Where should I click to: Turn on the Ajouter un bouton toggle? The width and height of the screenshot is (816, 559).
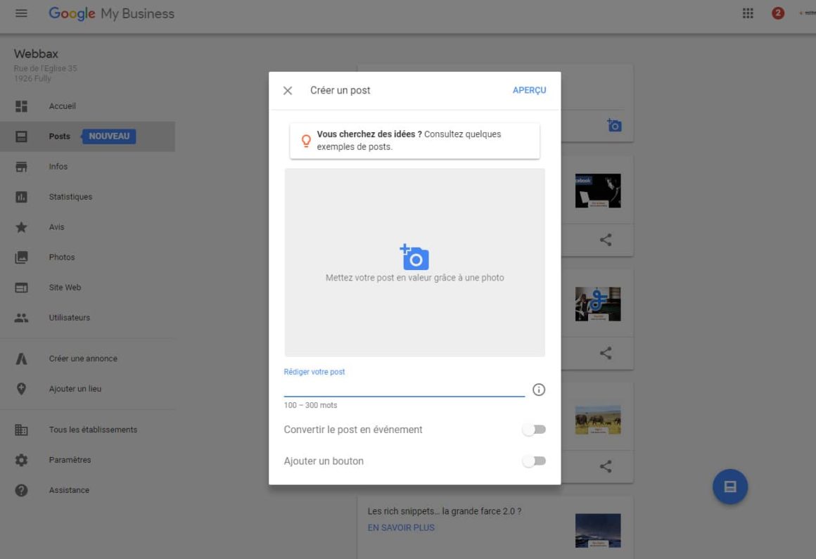tap(534, 461)
